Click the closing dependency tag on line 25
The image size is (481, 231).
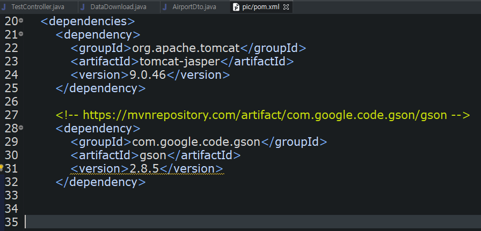100,88
